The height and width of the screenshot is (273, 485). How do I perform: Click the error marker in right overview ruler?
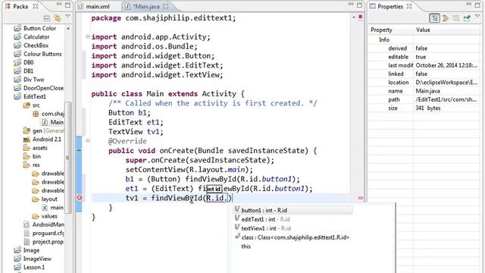[x=361, y=198]
